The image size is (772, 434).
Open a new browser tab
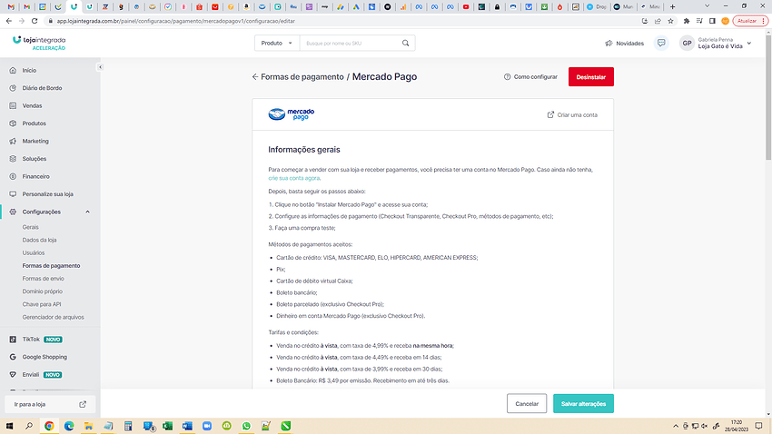(672, 7)
